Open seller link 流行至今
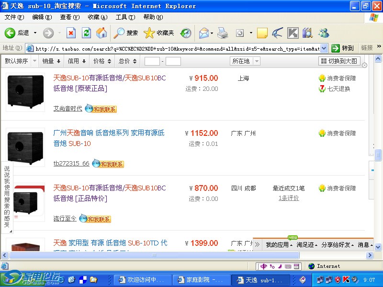This screenshot has width=383, height=287. tap(65, 219)
